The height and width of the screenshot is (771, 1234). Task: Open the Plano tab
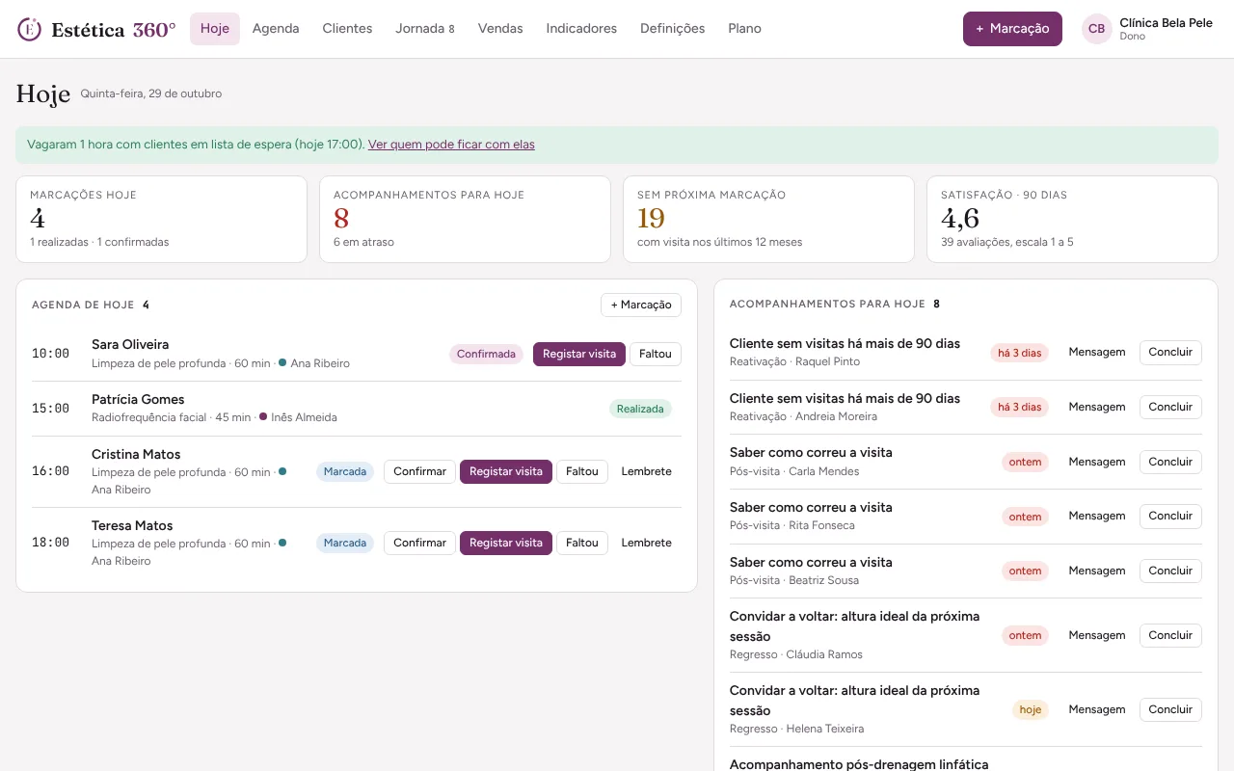pyautogui.click(x=745, y=29)
